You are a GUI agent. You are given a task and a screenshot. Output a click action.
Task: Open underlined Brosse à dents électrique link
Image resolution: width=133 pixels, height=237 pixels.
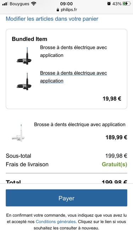coord(73,77)
